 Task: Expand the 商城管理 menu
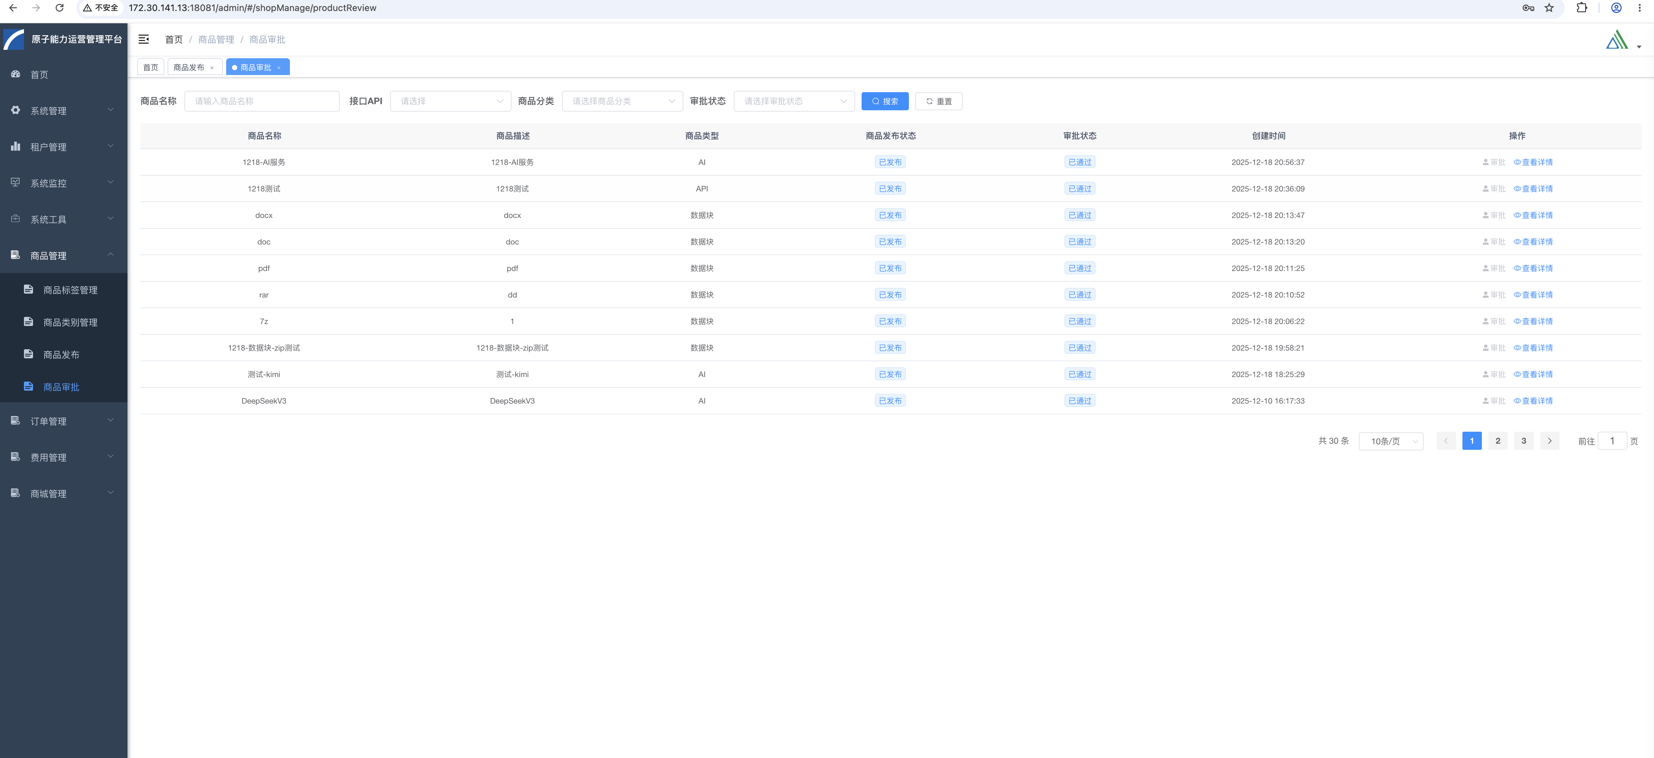point(63,493)
